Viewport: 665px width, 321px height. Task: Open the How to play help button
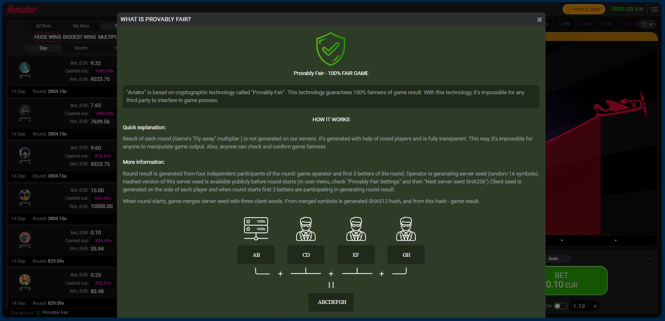tap(584, 9)
